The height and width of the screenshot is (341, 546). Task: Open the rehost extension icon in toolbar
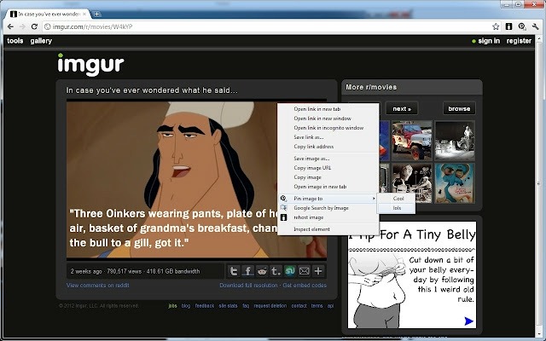pos(508,26)
